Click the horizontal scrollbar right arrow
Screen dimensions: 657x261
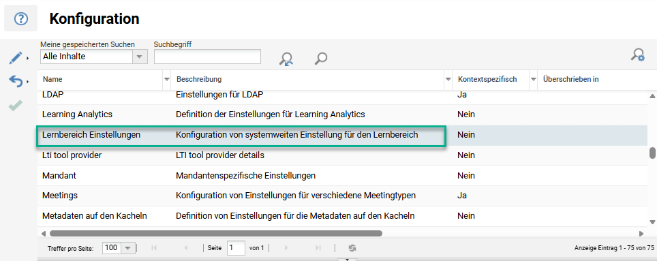(x=641, y=233)
